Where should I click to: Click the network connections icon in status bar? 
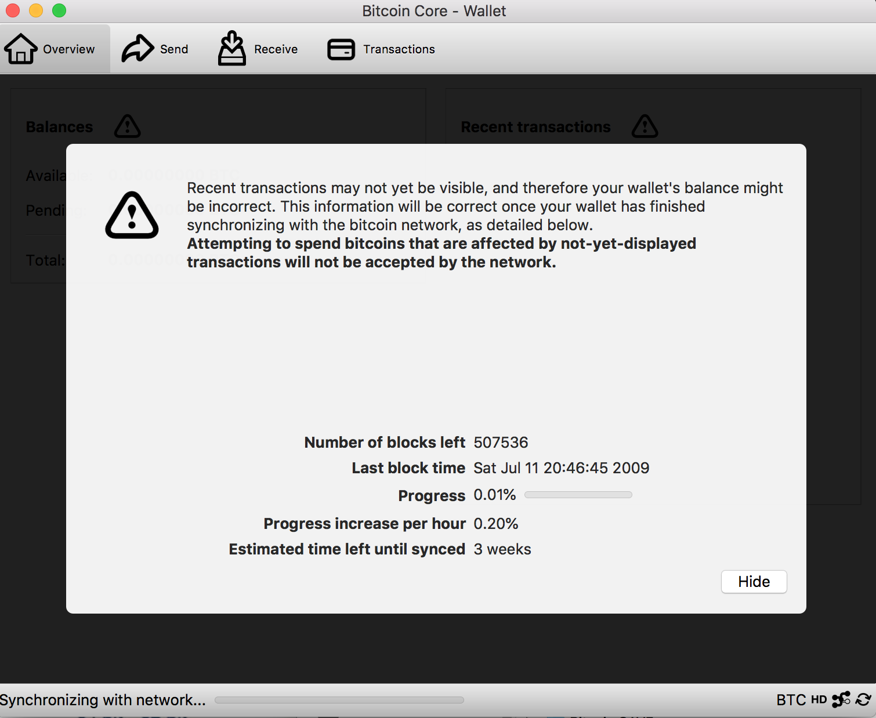841,699
